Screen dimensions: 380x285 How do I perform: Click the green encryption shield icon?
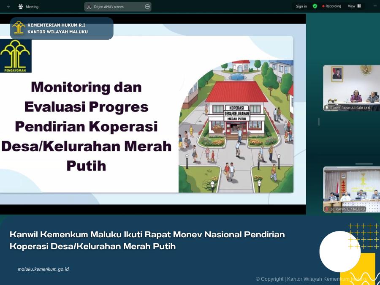pos(315,6)
